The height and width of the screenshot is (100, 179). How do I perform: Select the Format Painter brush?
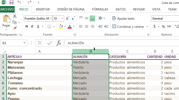pyautogui.click(x=15, y=28)
